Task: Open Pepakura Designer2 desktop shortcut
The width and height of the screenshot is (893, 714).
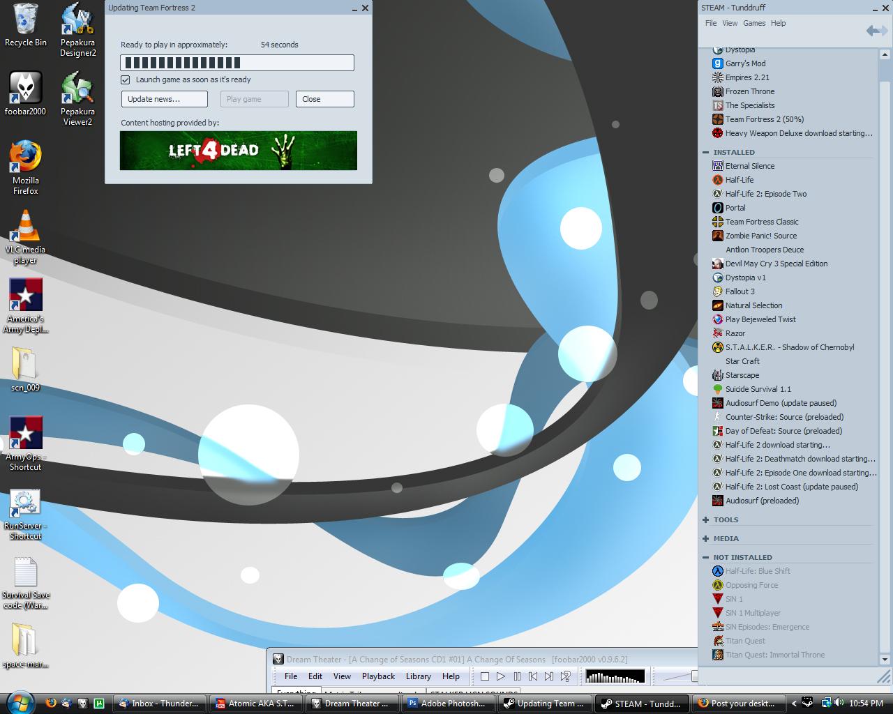Action: [x=77, y=30]
